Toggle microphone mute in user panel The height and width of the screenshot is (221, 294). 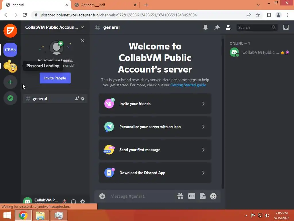64,201
